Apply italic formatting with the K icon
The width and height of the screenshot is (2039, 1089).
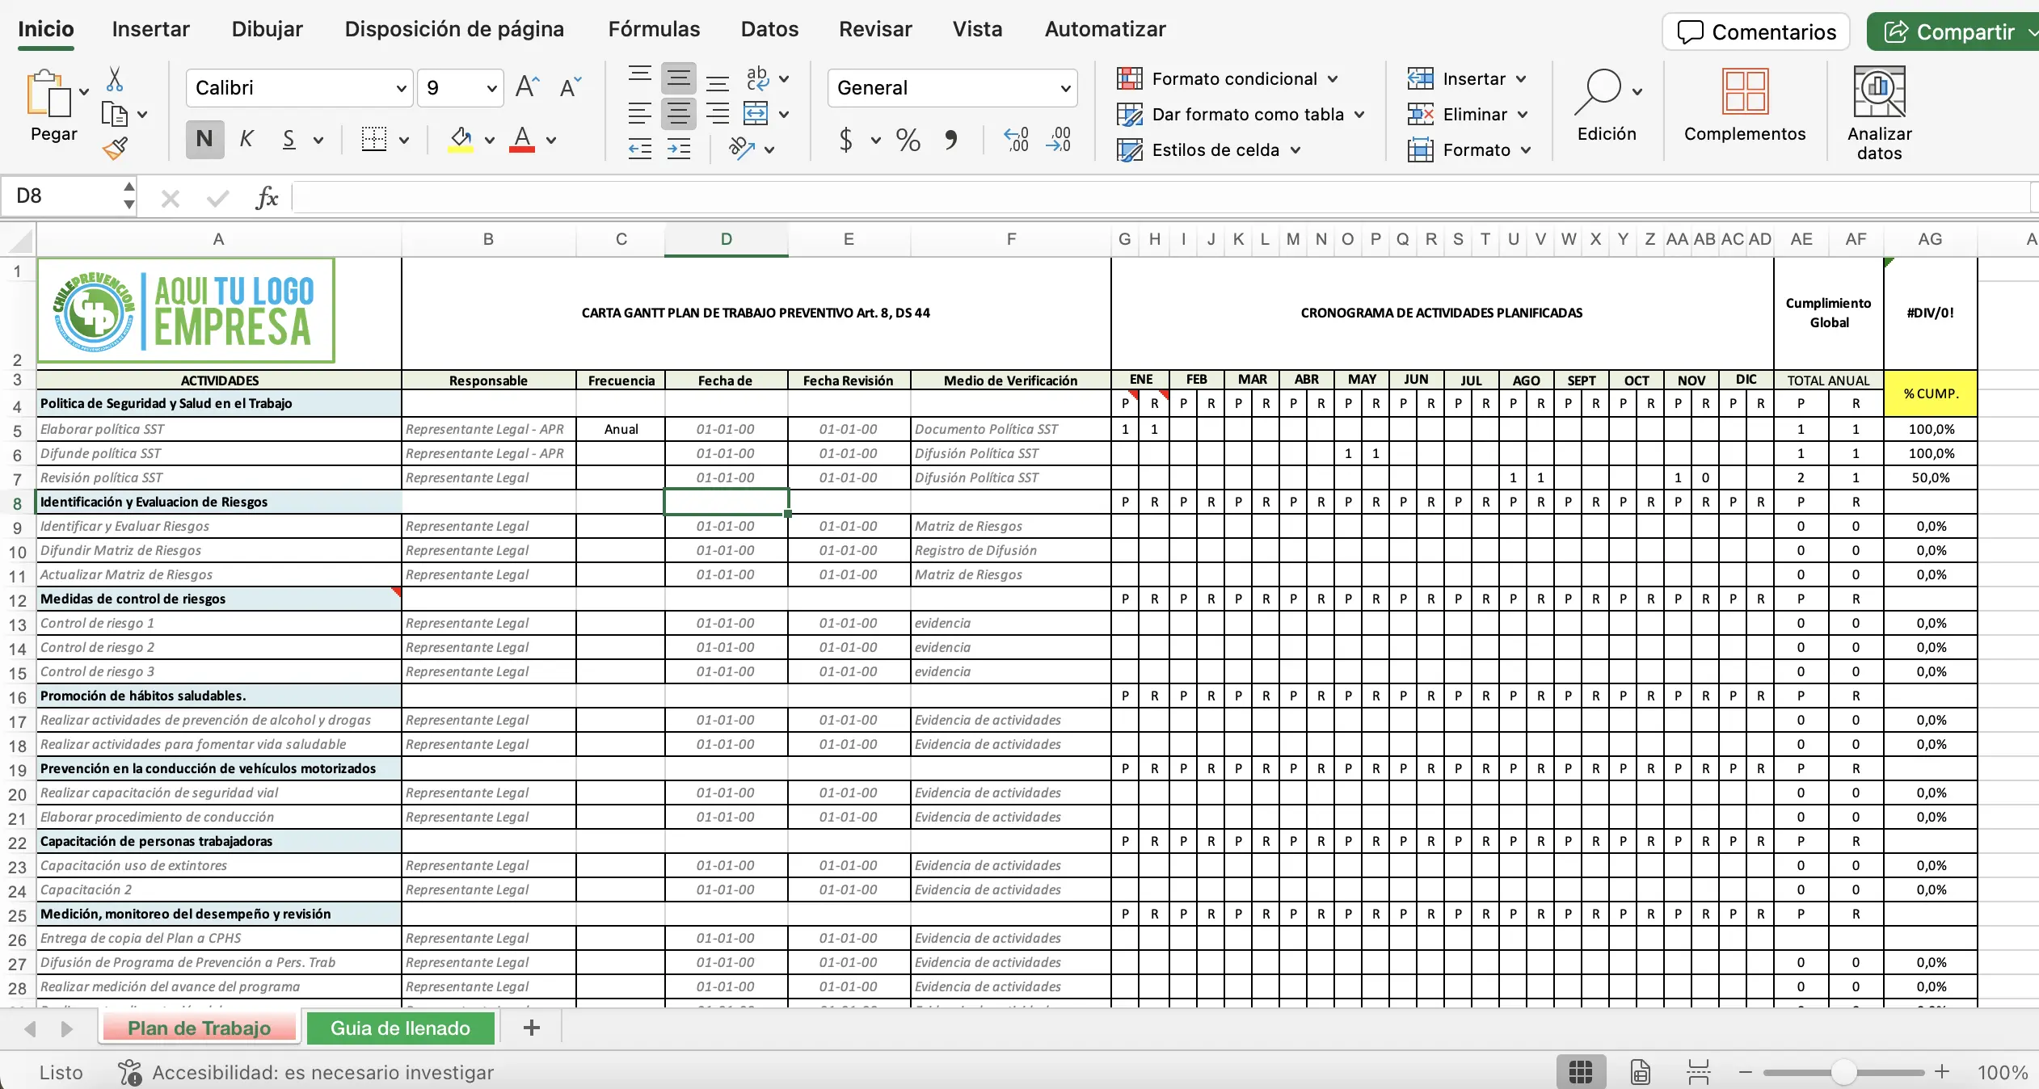tap(246, 138)
